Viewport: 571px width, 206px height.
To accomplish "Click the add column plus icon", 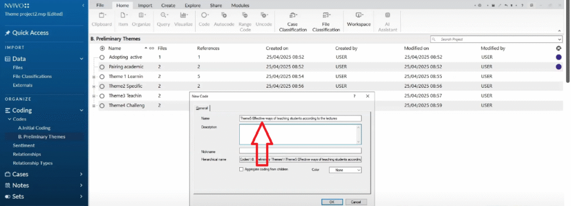I will pyautogui.click(x=102, y=48).
